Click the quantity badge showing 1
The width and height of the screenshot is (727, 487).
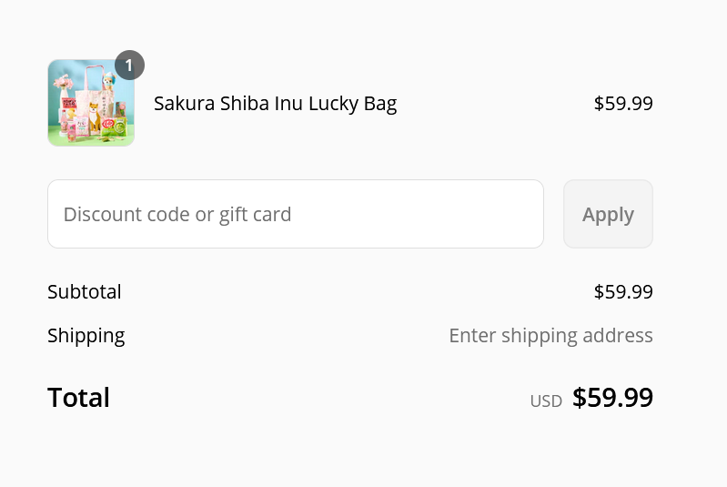129,65
